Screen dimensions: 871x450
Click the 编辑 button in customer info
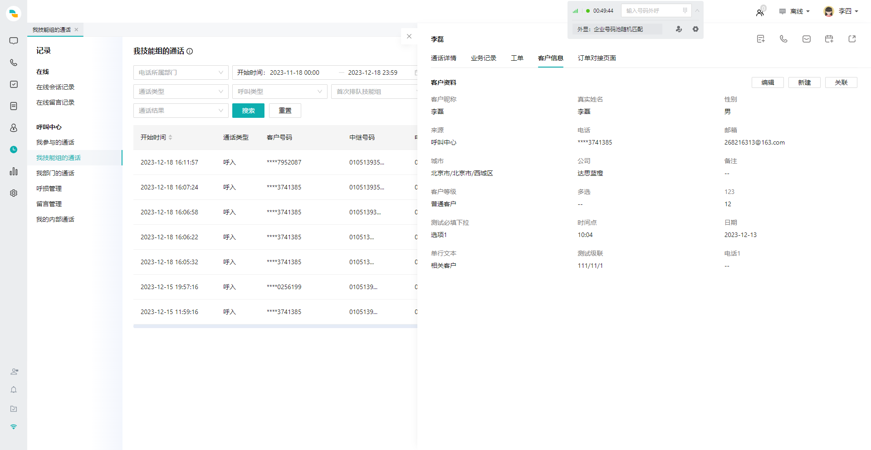pos(768,82)
